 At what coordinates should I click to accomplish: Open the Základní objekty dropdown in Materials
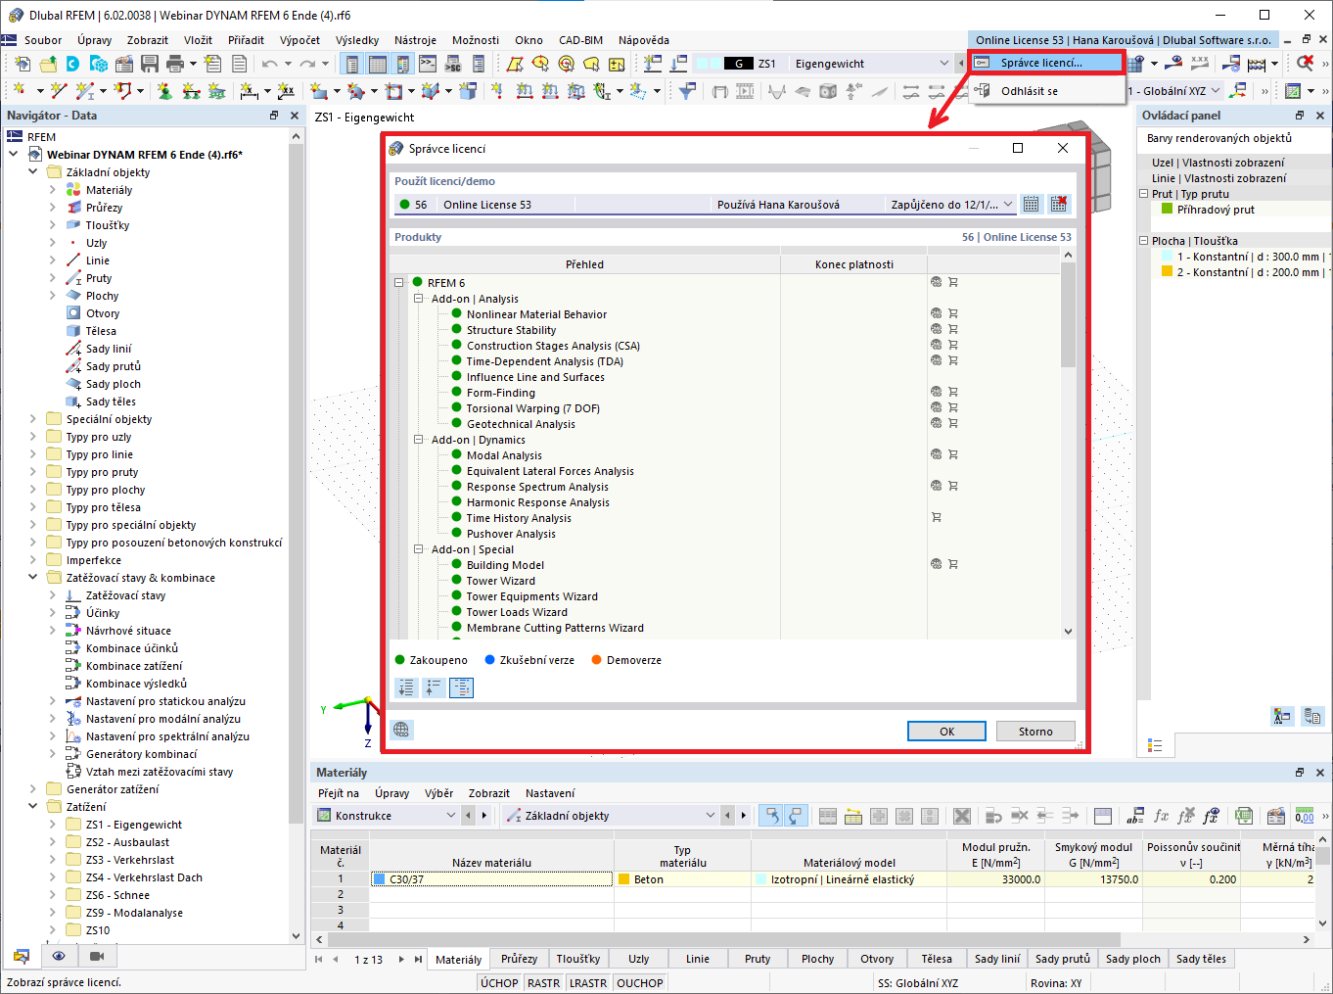tap(611, 816)
